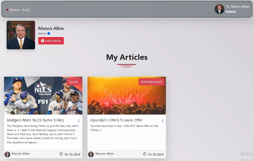Click the Mason Allen author name on the Hyundai card
The width and height of the screenshot is (254, 161).
point(105,154)
